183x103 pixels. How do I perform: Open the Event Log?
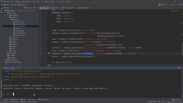coord(176,100)
